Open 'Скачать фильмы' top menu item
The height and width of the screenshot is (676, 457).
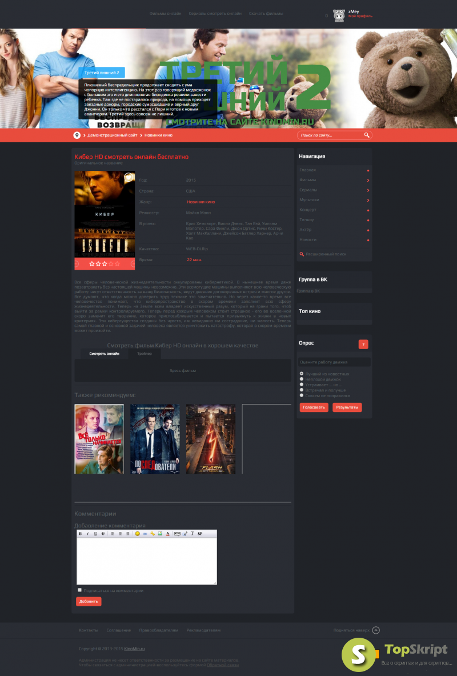tap(266, 13)
